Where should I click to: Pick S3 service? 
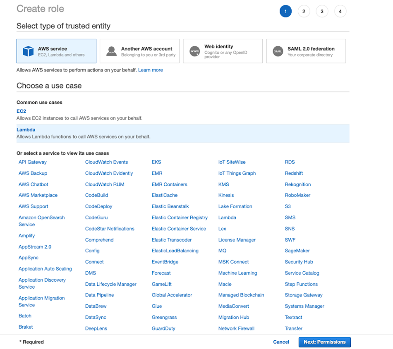[x=288, y=206]
